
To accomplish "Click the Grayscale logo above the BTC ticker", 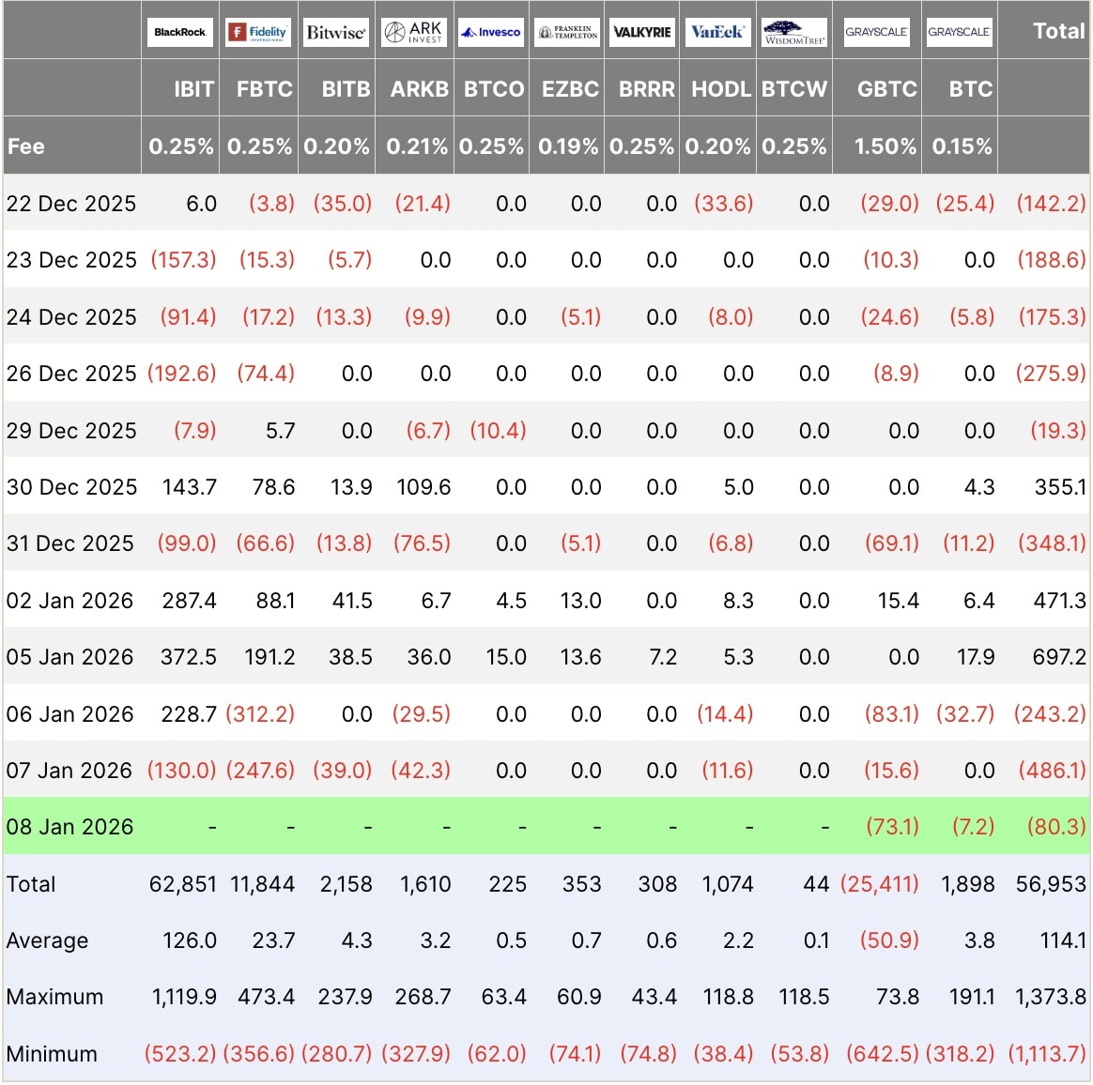I will [959, 32].
